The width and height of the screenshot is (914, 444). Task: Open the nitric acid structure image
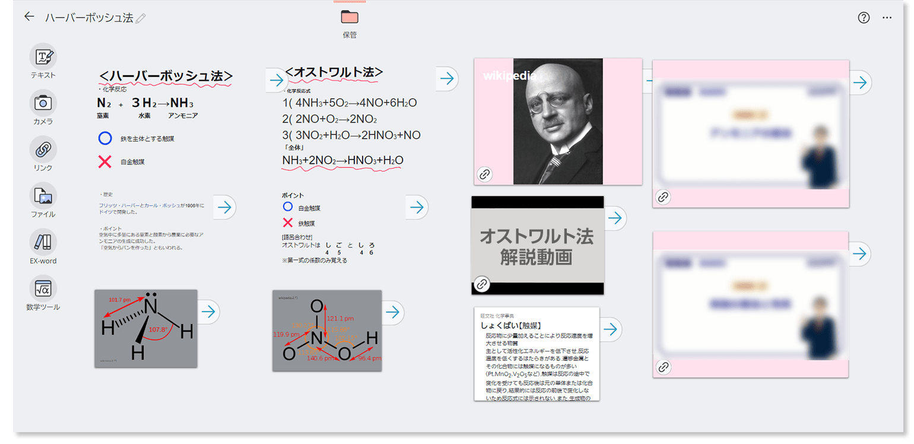(327, 331)
